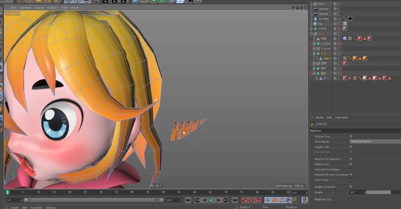Jump to next keyframe button
The height and width of the screenshot is (209, 401).
pyautogui.click(x=226, y=200)
